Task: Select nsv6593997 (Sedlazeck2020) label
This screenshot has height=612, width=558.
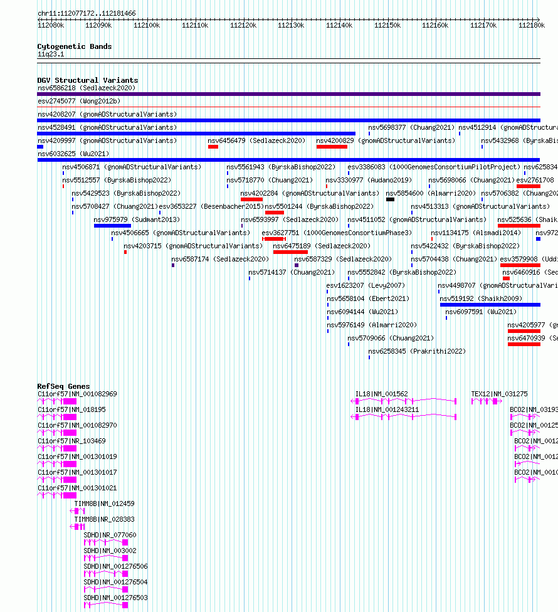Action: pos(290,219)
